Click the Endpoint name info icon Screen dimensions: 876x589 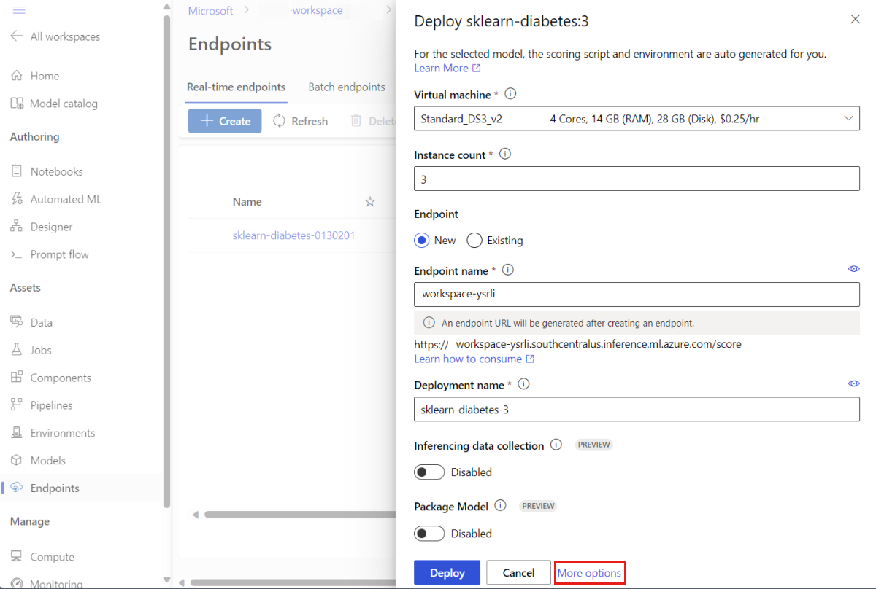tap(508, 270)
